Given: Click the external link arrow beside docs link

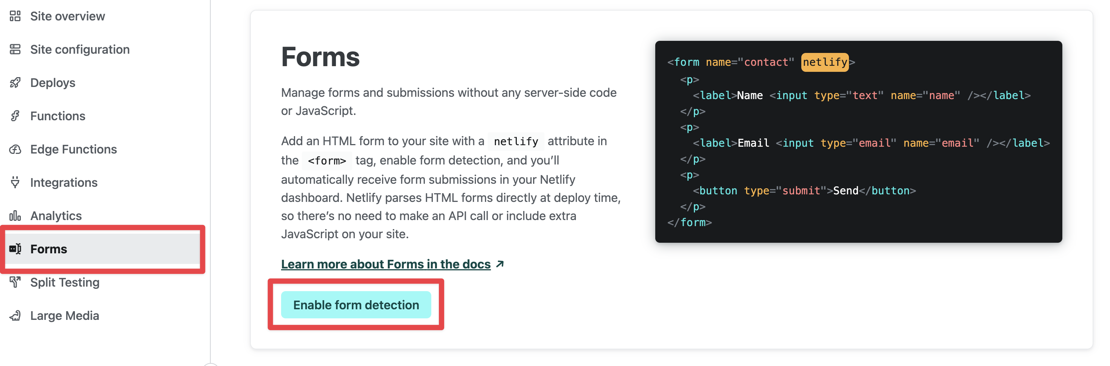Looking at the screenshot, I should click(x=500, y=264).
